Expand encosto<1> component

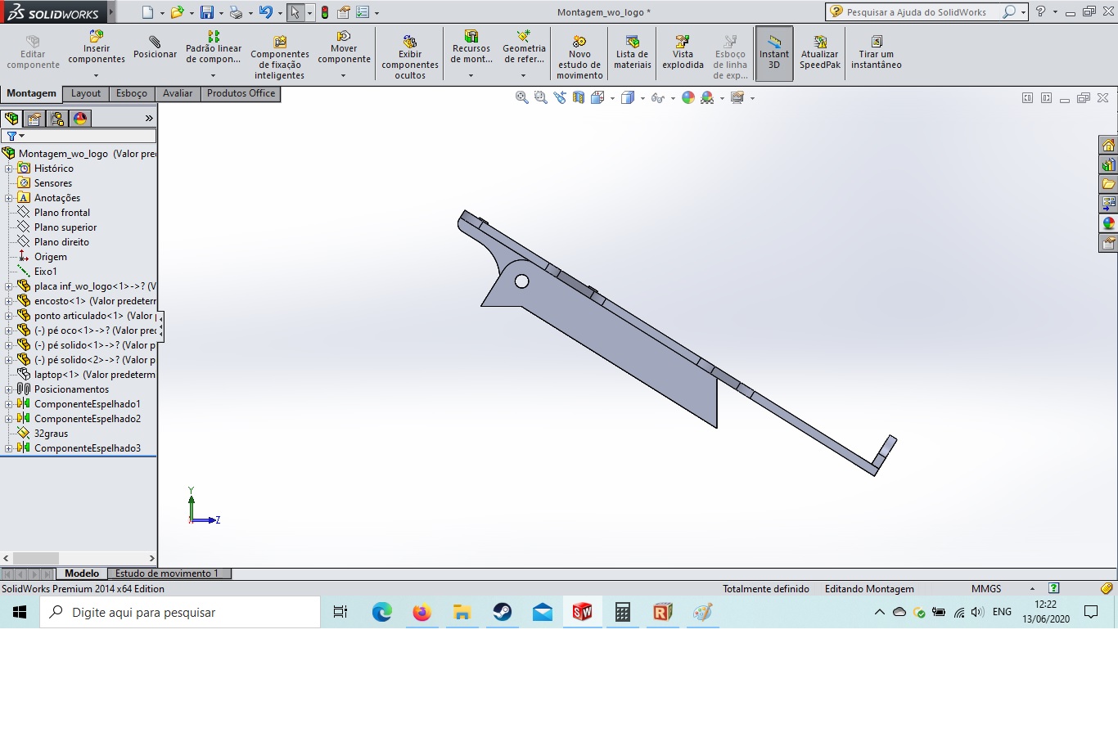pyautogui.click(x=8, y=301)
